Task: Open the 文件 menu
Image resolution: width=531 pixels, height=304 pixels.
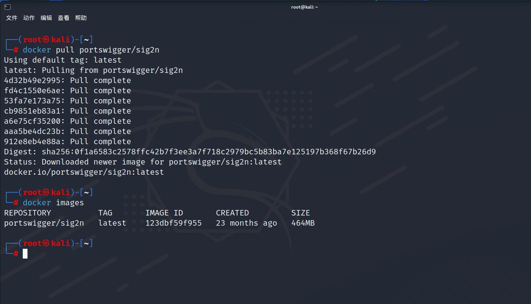Action: click(x=12, y=18)
